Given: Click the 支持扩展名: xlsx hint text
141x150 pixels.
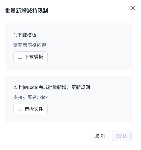Looking at the screenshot, I should coord(31,97).
